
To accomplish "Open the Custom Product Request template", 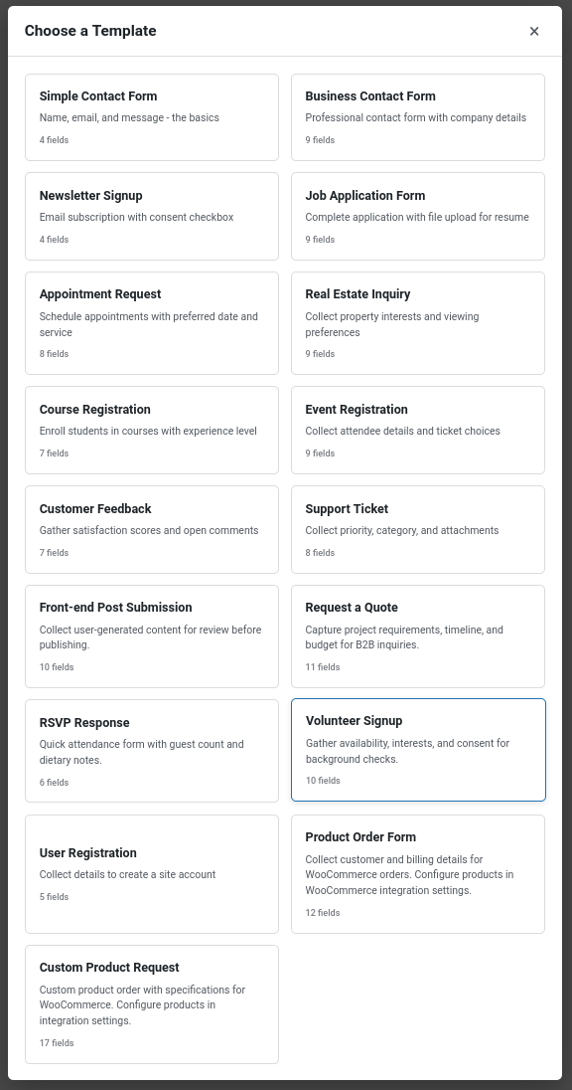I will tap(151, 1003).
